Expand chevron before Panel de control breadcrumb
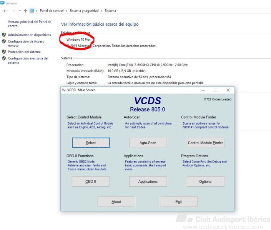This screenshot has height=230, width=271. [x=37, y=11]
